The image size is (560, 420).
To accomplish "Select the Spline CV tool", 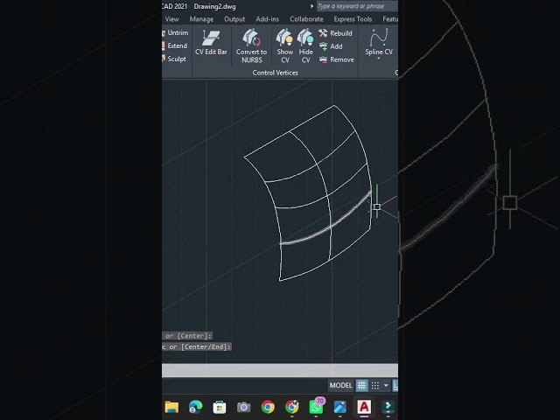I will (379, 42).
